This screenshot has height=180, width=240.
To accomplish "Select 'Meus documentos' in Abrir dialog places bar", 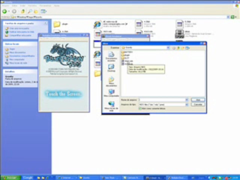I will pyautogui.click(x=111, y=81).
